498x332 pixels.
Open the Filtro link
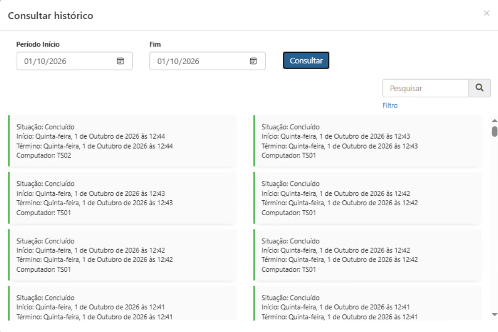click(x=390, y=106)
